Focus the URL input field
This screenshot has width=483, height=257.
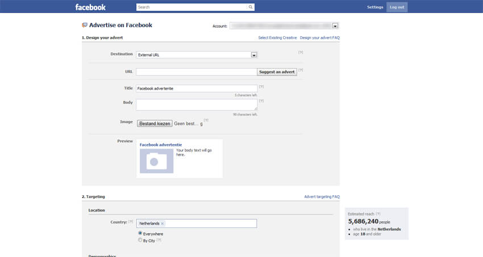[x=197, y=72]
